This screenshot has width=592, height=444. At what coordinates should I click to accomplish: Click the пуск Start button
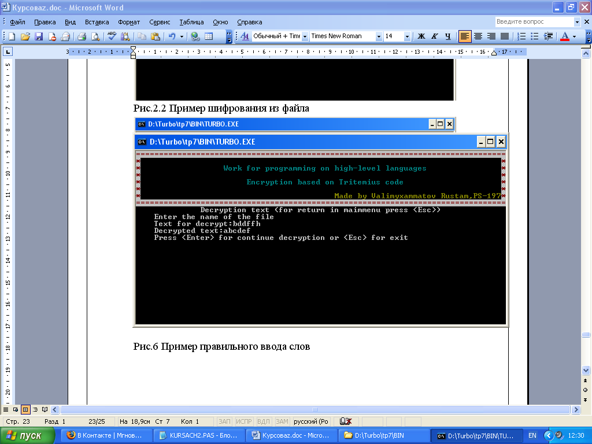[x=27, y=436]
